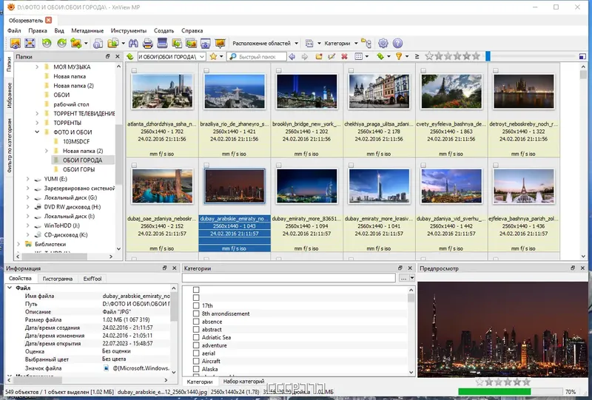Image resolution: width=592 pixels, height=400 pixels.
Task: Open settings via the gear icon
Action: [x=383, y=44]
